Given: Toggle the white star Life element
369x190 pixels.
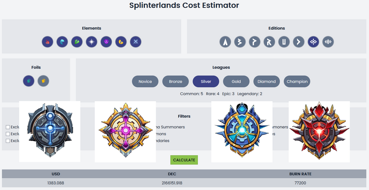Looking at the screenshot, I should click(92, 42).
